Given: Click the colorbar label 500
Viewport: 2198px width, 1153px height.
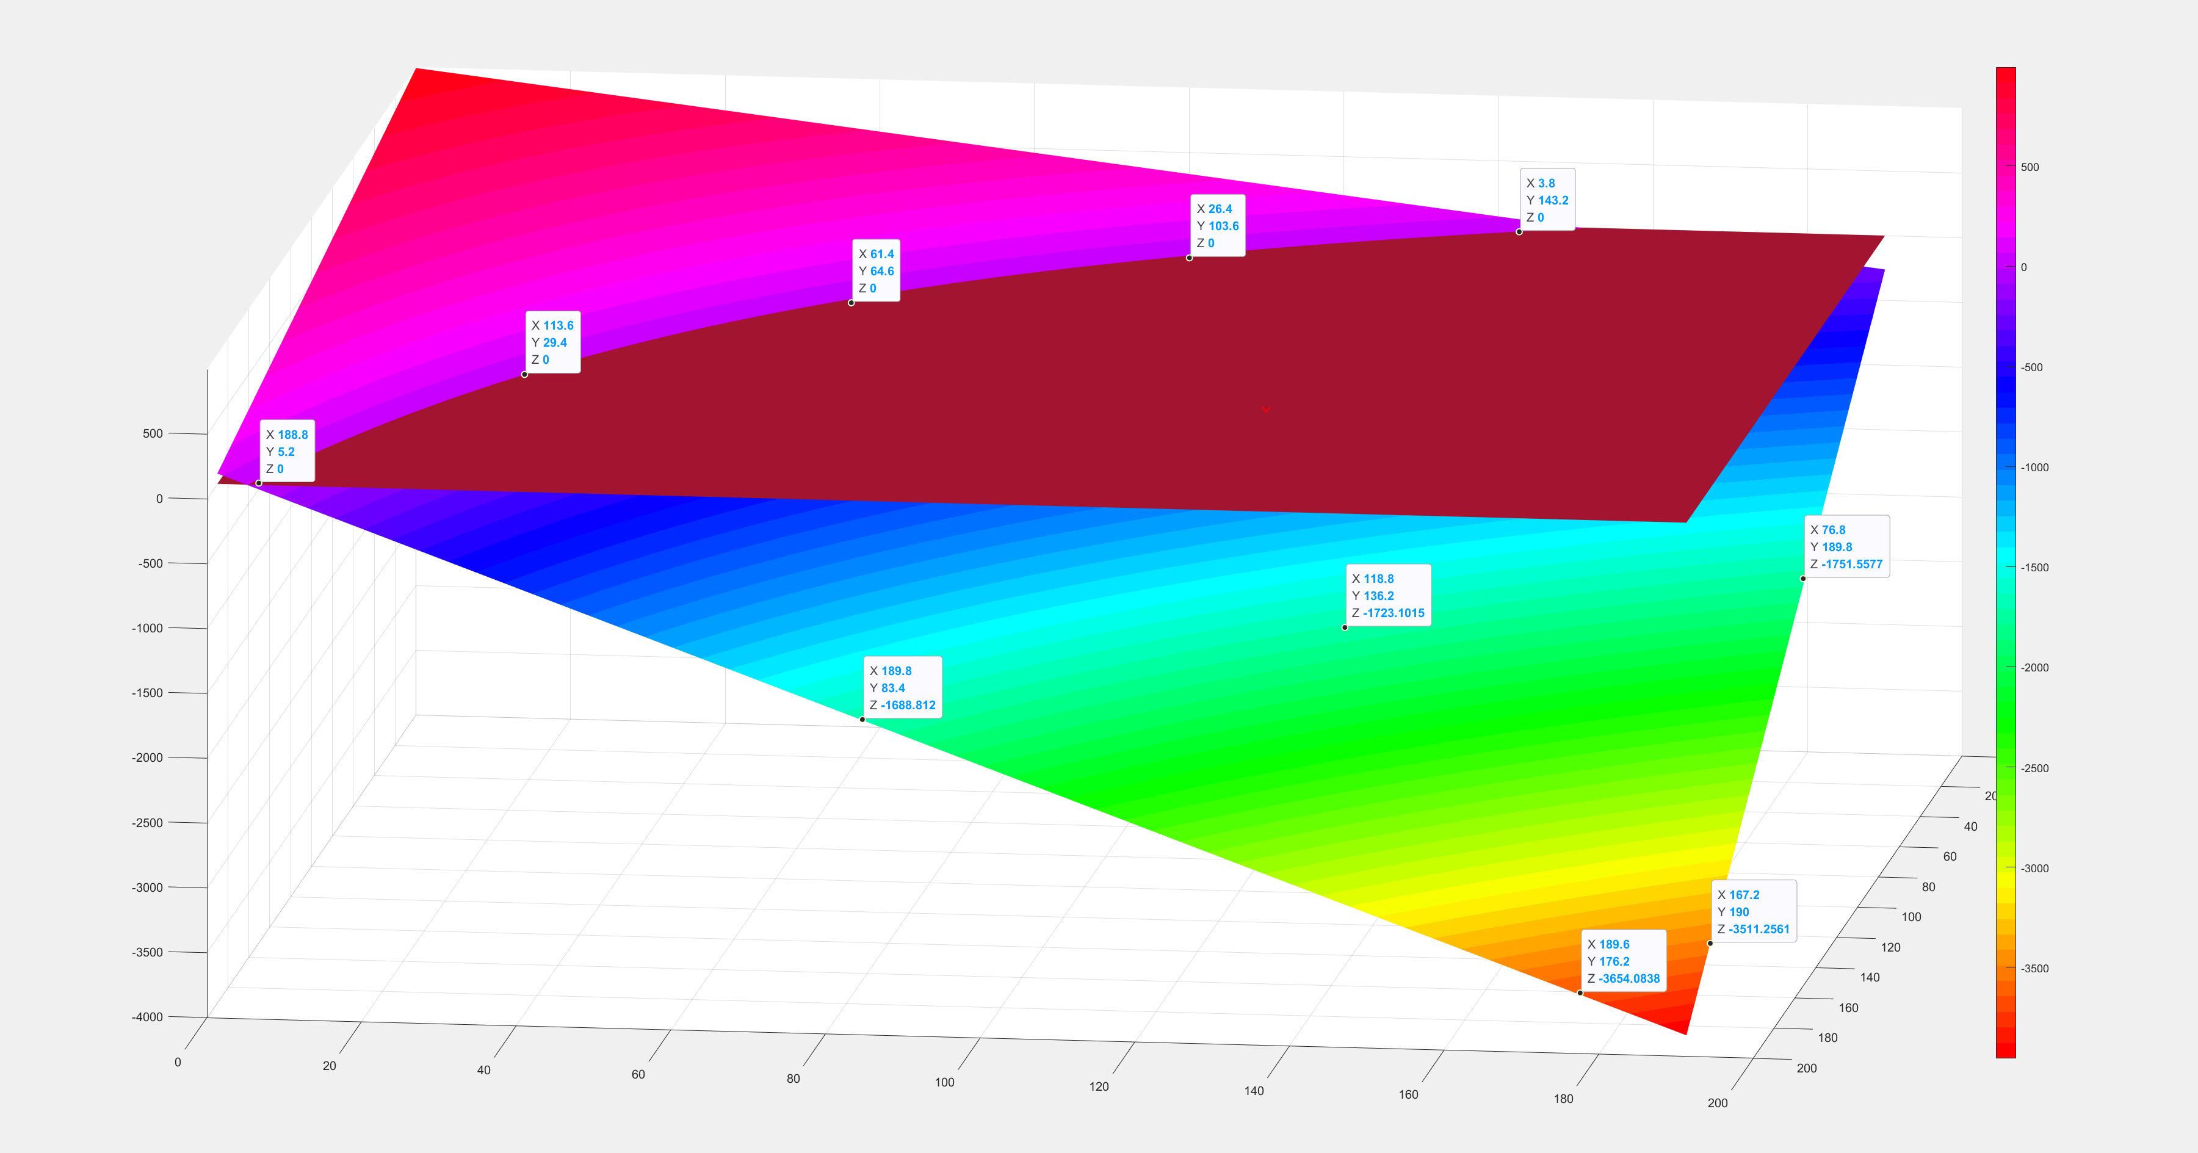Looking at the screenshot, I should point(2030,167).
